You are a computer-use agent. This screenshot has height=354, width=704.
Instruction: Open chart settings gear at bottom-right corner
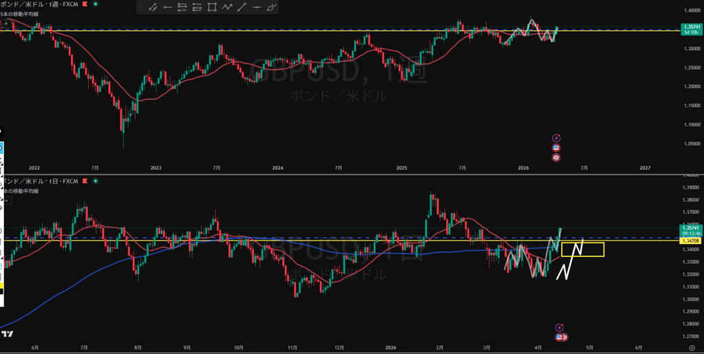(x=691, y=349)
